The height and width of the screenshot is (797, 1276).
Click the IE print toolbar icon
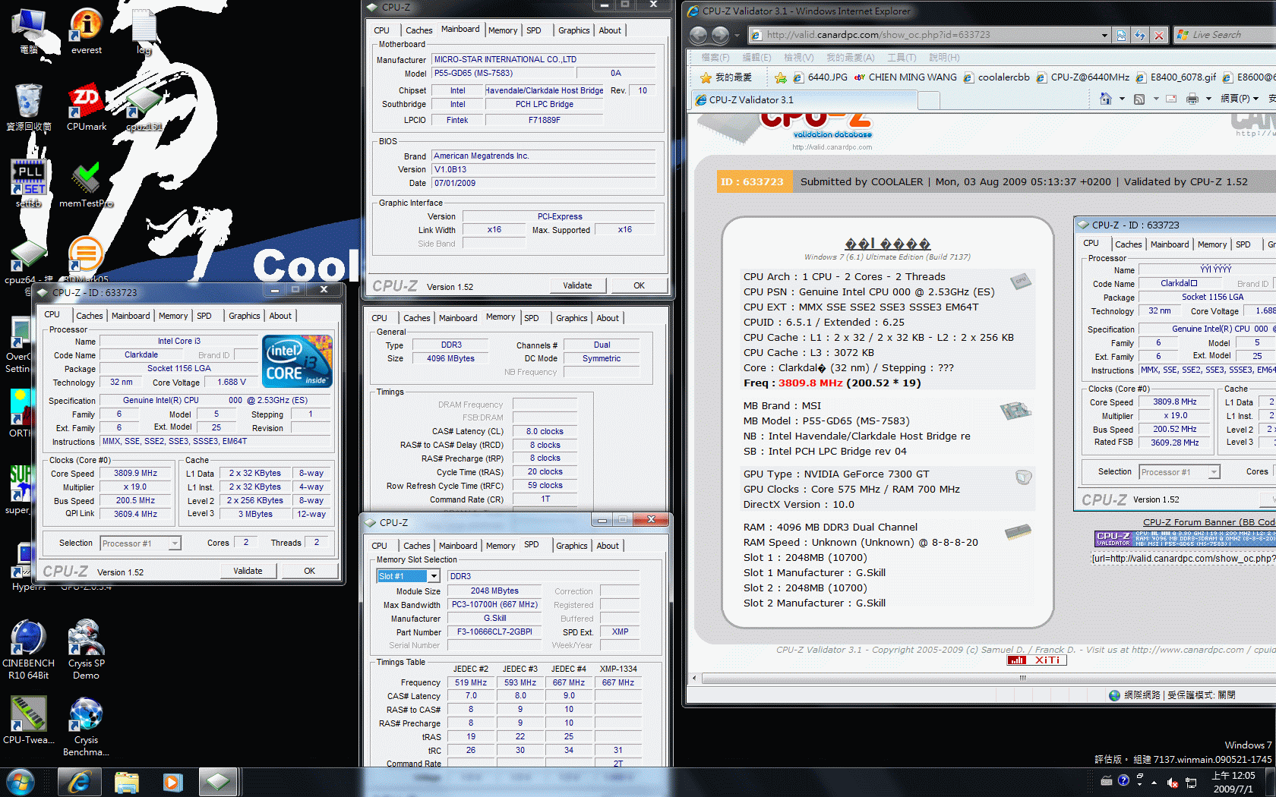[1192, 99]
